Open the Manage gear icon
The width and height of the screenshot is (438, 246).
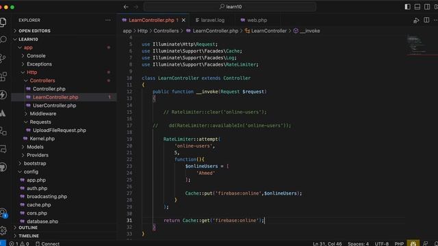3,230
